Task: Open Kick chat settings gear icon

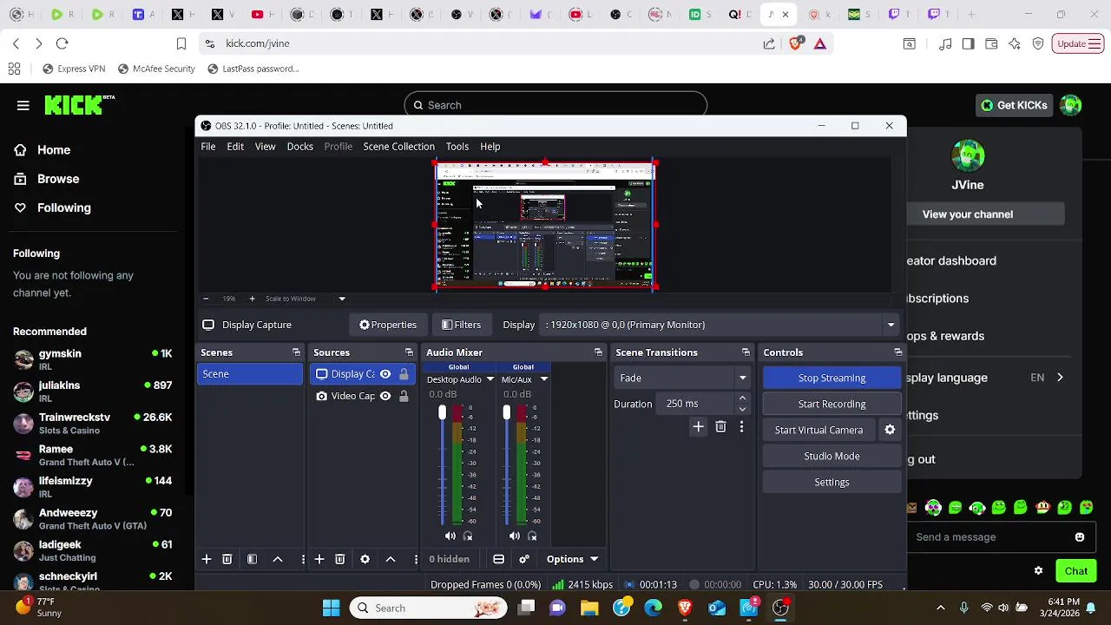Action: (x=1038, y=570)
